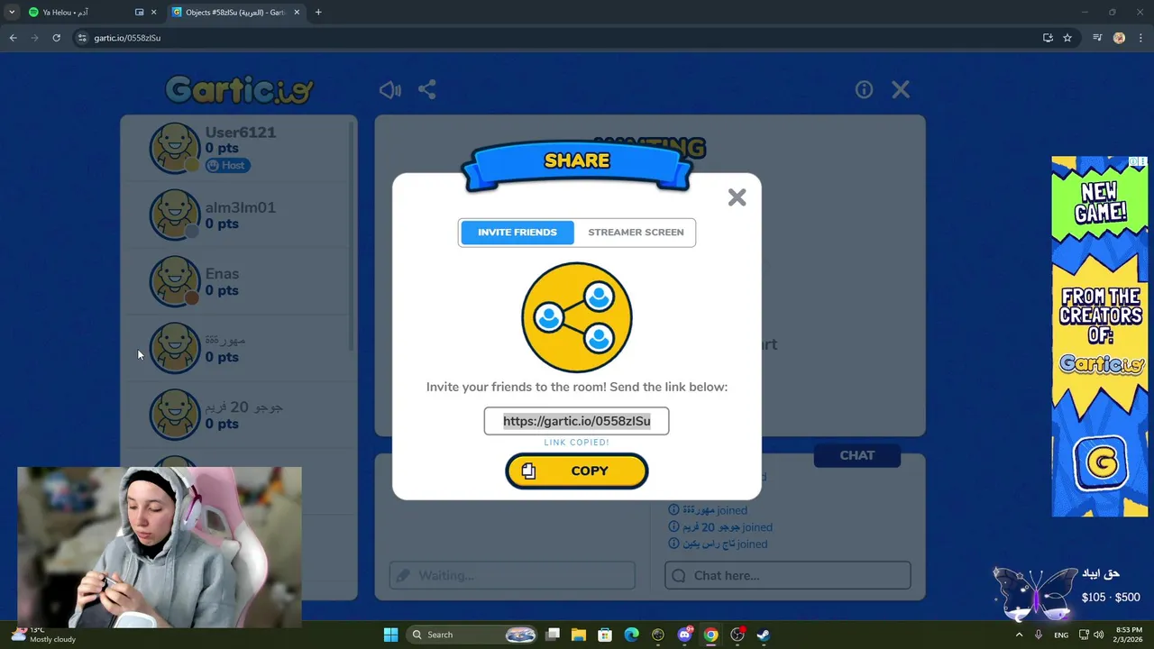The image size is (1154, 649).
Task: Click the New Game advertisement banner
Action: pyautogui.click(x=1099, y=336)
